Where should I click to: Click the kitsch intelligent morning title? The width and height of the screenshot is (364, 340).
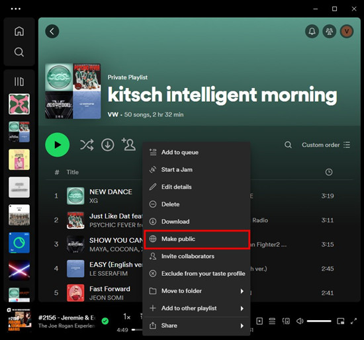click(x=222, y=95)
